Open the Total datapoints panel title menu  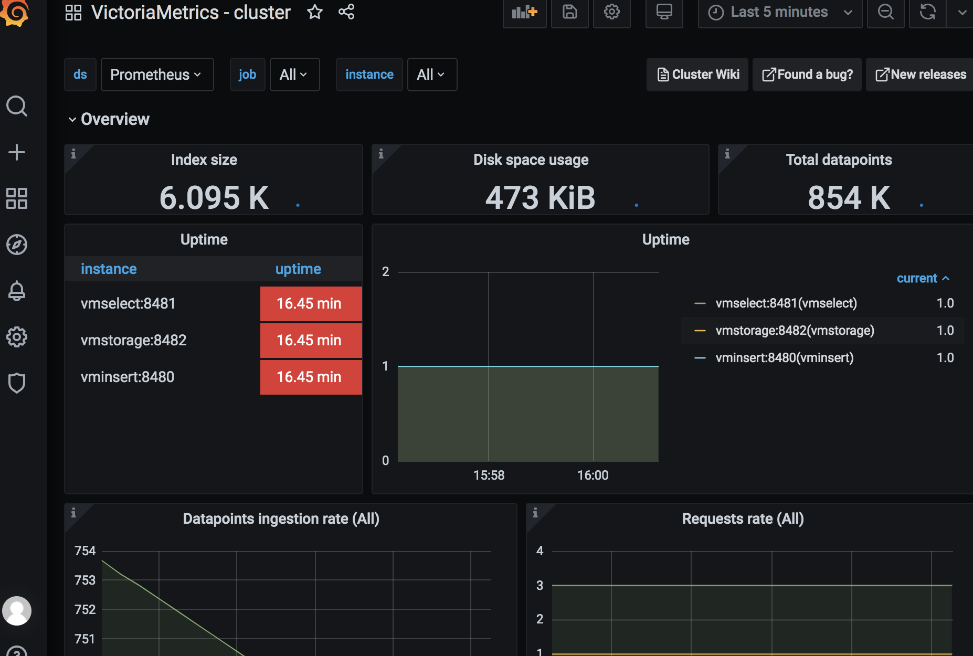click(839, 160)
